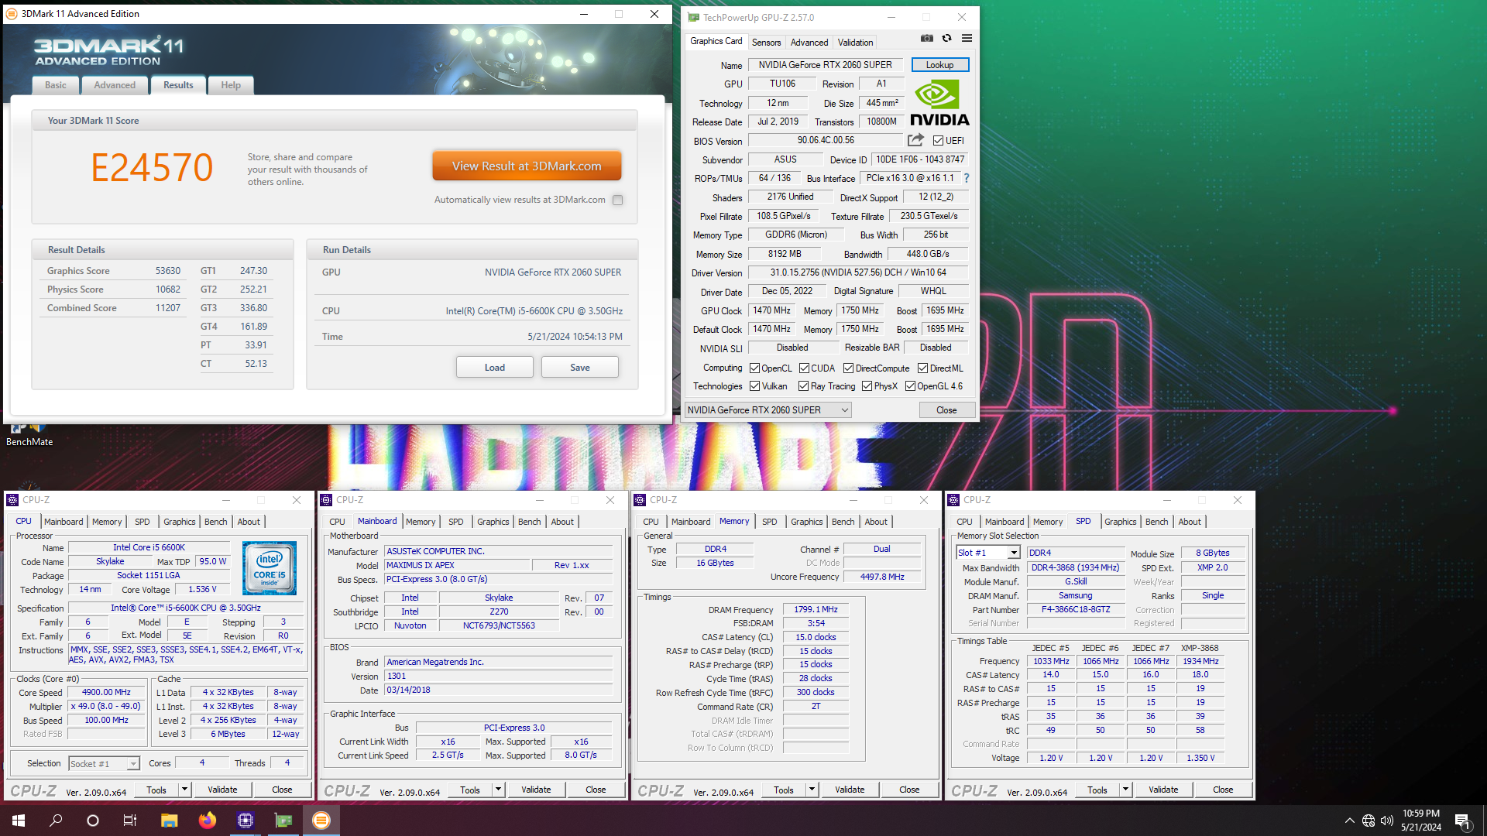Open Cortana circle icon on taskbar
Image resolution: width=1487 pixels, height=836 pixels.
coord(93,821)
